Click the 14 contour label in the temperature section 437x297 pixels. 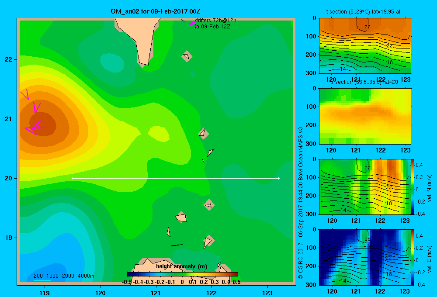[x=343, y=69]
